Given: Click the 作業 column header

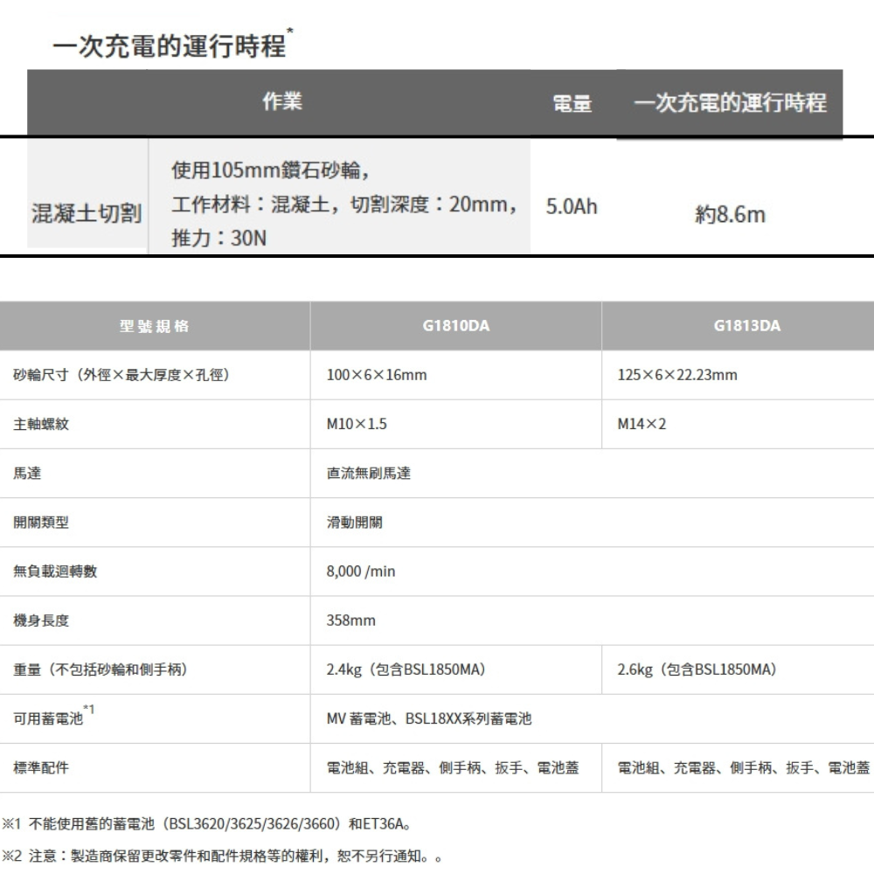Looking at the screenshot, I should click(x=282, y=102).
